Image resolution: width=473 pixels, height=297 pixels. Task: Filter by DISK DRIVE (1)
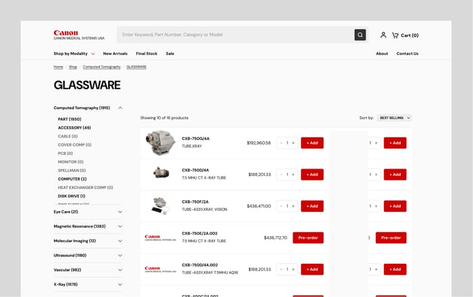click(72, 196)
